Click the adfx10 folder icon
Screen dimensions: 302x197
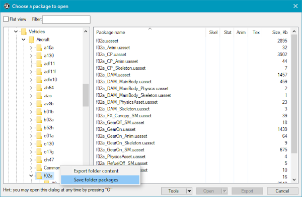(x=39, y=80)
